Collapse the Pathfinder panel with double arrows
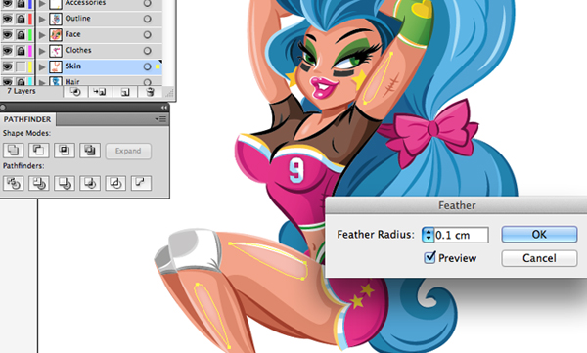 coord(163,108)
